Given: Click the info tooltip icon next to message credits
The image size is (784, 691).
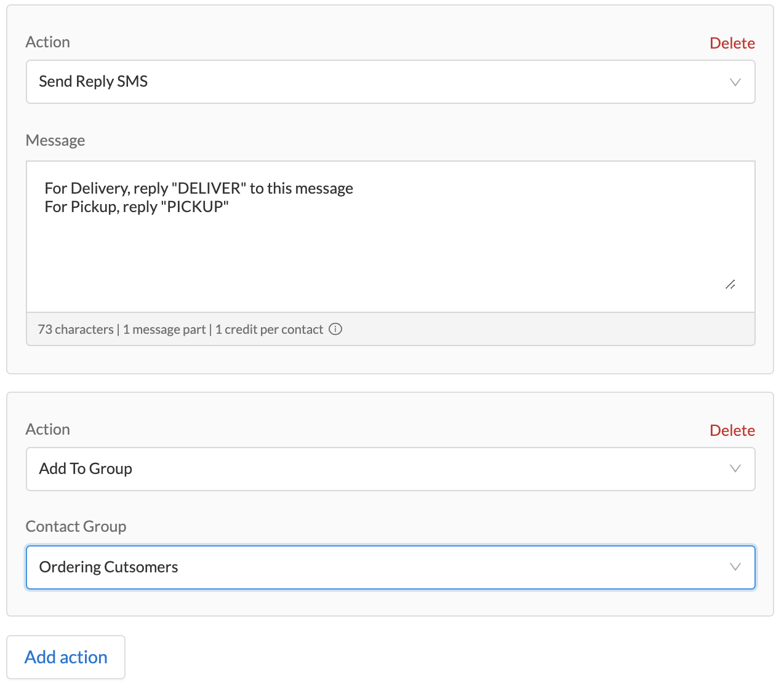Looking at the screenshot, I should (x=335, y=329).
